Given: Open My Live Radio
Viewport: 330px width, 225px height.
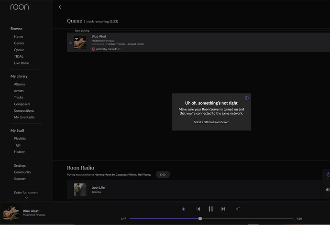Looking at the screenshot, I should pyautogui.click(x=24, y=117).
